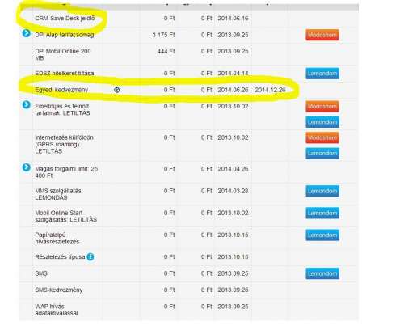Viewport: 404px width, 330px height.
Task: Click the 2014.12.26 end date
Action: (270, 90)
